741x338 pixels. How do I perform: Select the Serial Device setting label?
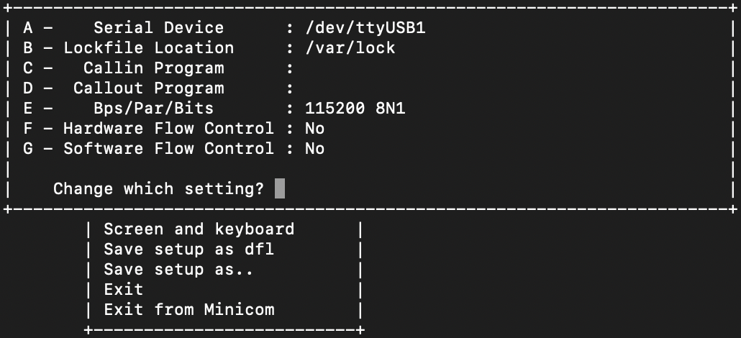coord(158,28)
